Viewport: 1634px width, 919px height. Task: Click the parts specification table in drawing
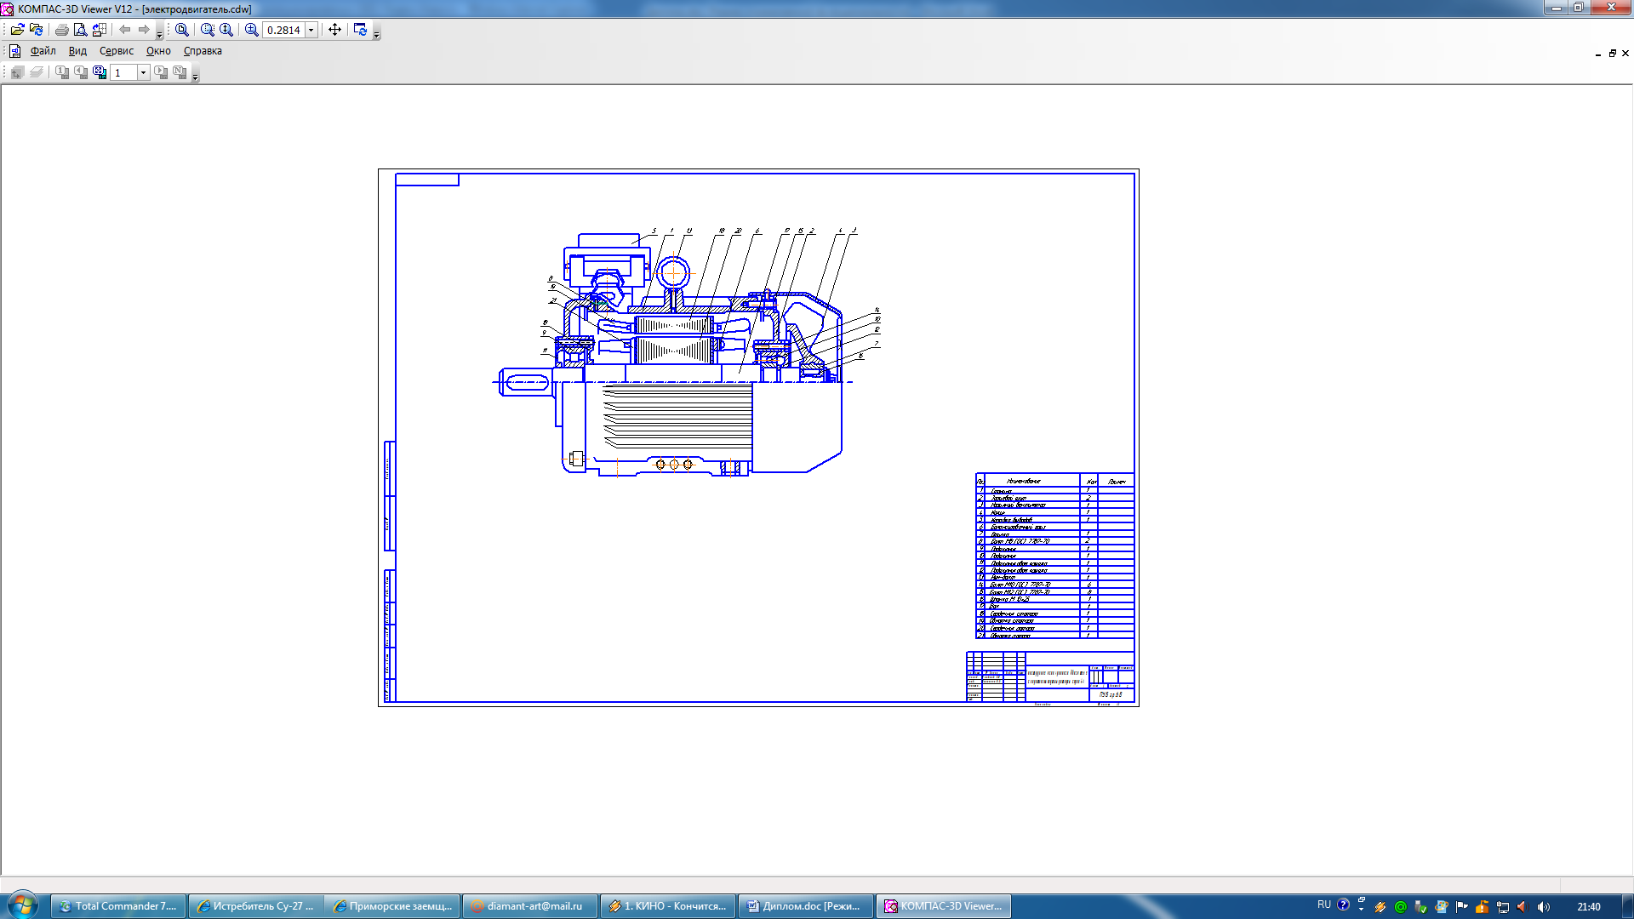(x=1054, y=556)
